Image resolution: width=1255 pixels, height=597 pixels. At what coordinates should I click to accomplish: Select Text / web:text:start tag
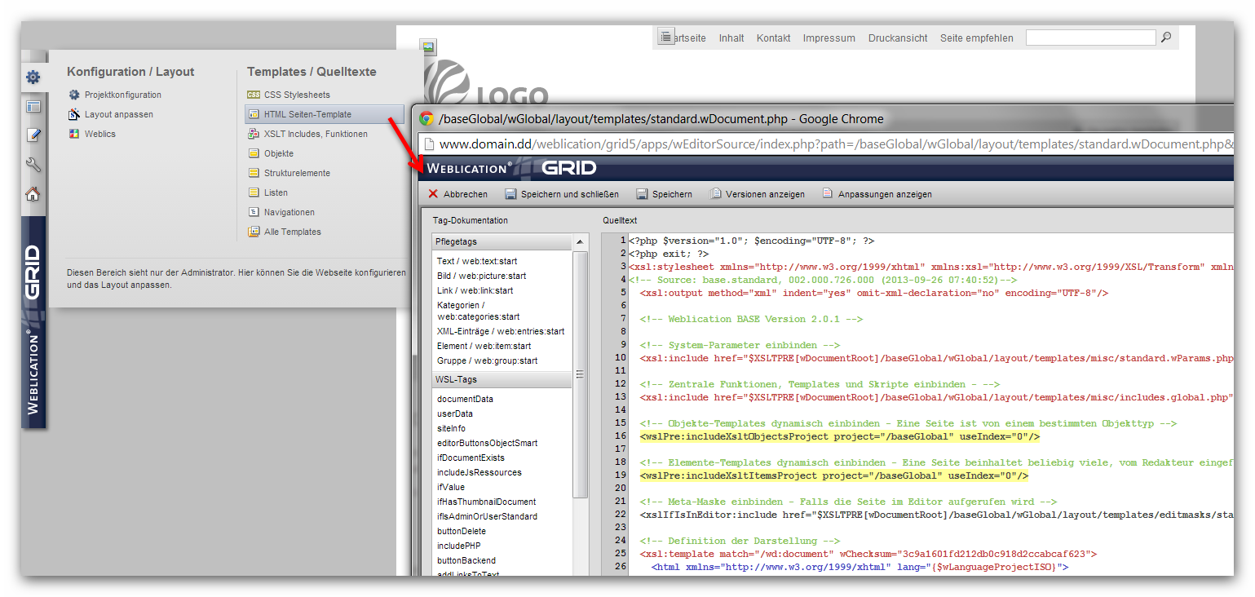(477, 261)
